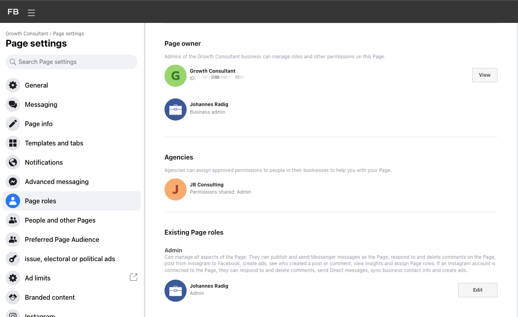The width and height of the screenshot is (518, 317).
Task: Click the Search Page settings field
Action: (x=71, y=62)
